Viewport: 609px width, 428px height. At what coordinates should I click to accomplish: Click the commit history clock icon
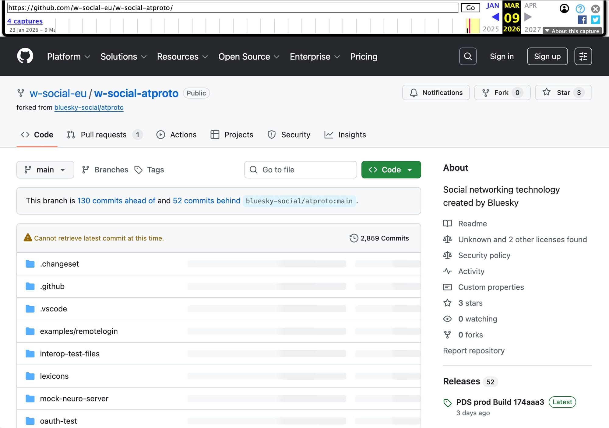click(354, 238)
